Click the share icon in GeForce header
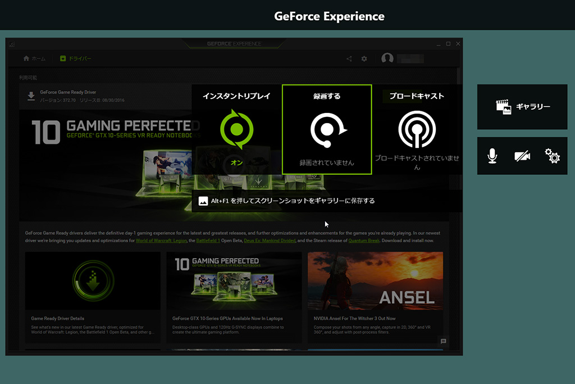575x384 pixels. (x=349, y=58)
